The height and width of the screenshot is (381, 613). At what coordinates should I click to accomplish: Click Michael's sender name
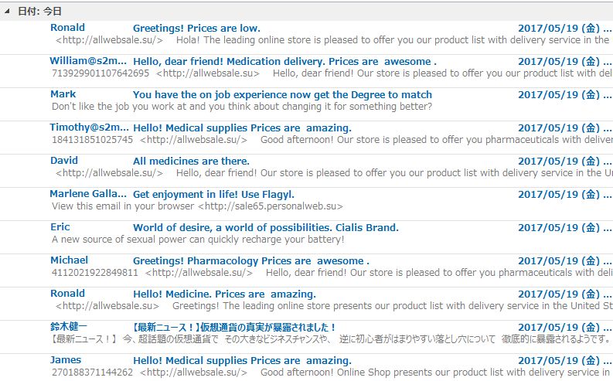[69, 260]
